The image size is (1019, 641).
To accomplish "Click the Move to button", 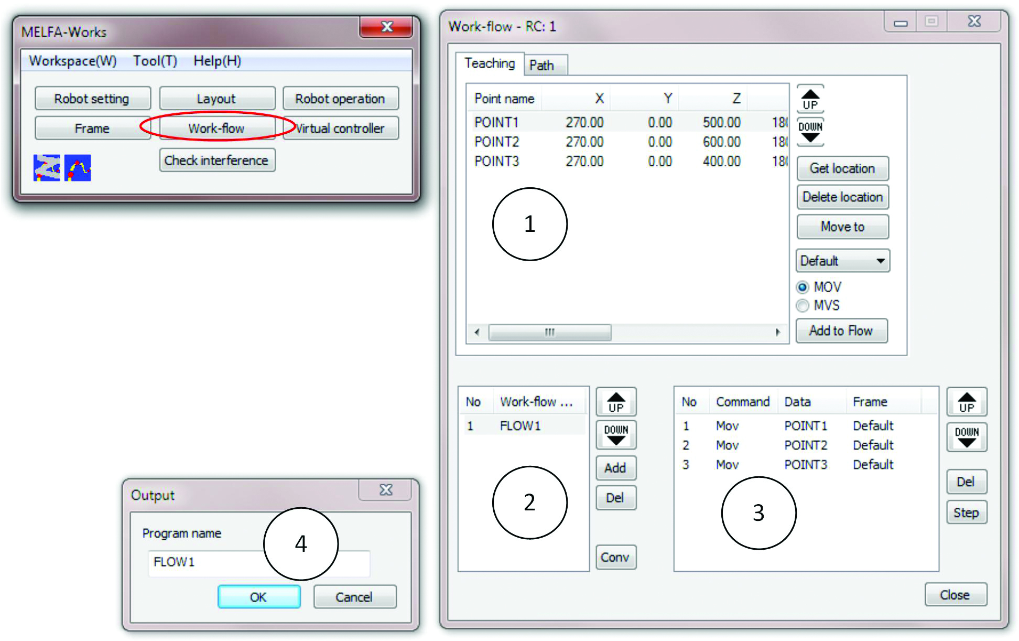I will pos(842,227).
